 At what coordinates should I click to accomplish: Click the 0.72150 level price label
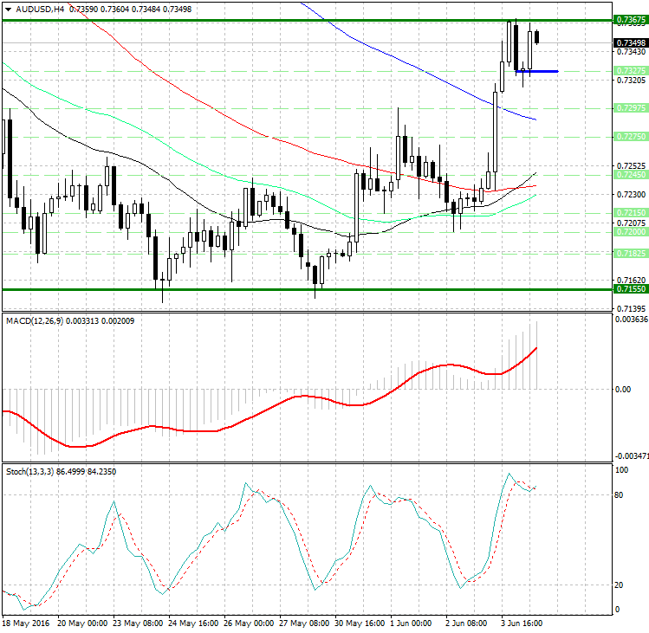(x=631, y=213)
